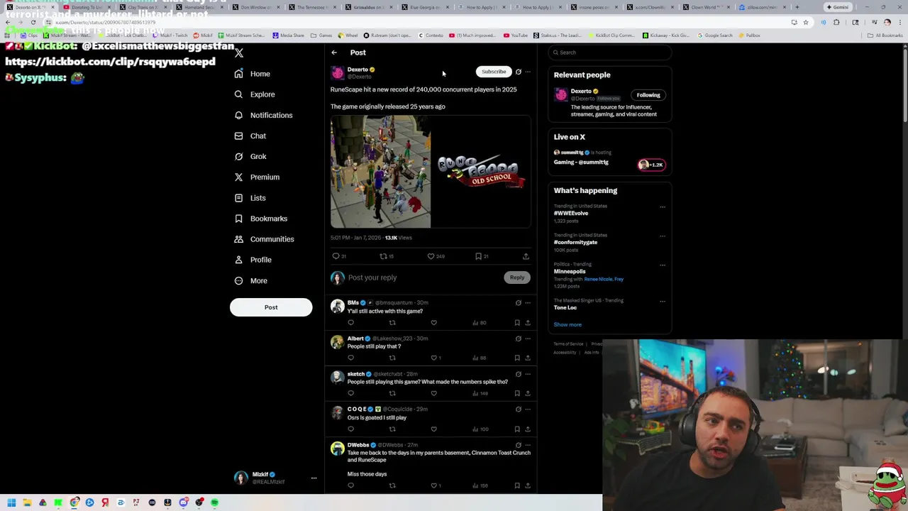Screen dimensions: 908x511
Task: Open Home in the X sidebar
Action: (252, 74)
